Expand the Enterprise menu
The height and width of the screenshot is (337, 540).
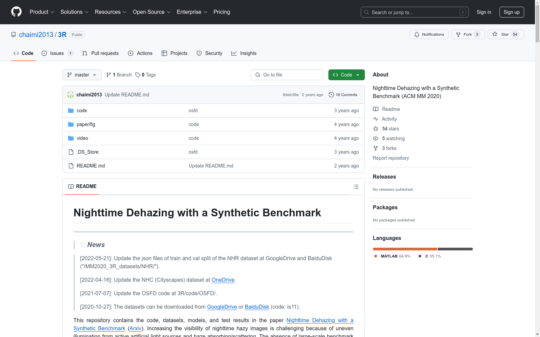click(x=192, y=12)
